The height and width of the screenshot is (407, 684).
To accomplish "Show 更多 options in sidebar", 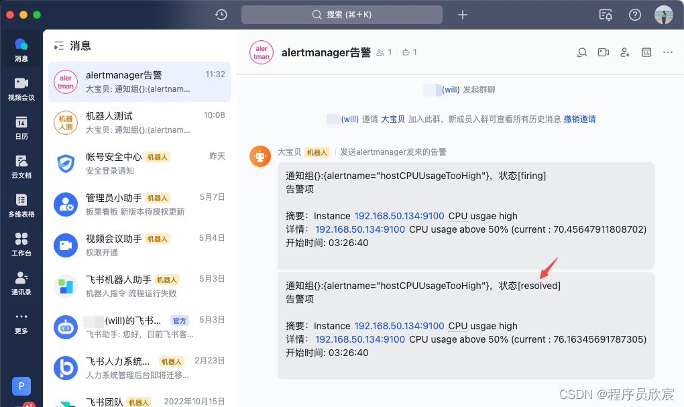I will [21, 323].
